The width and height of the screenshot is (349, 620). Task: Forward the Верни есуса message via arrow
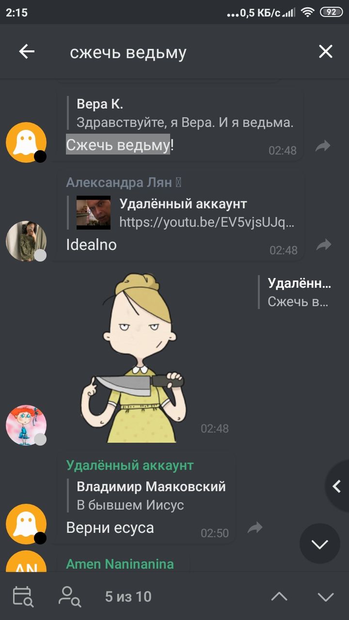254,527
